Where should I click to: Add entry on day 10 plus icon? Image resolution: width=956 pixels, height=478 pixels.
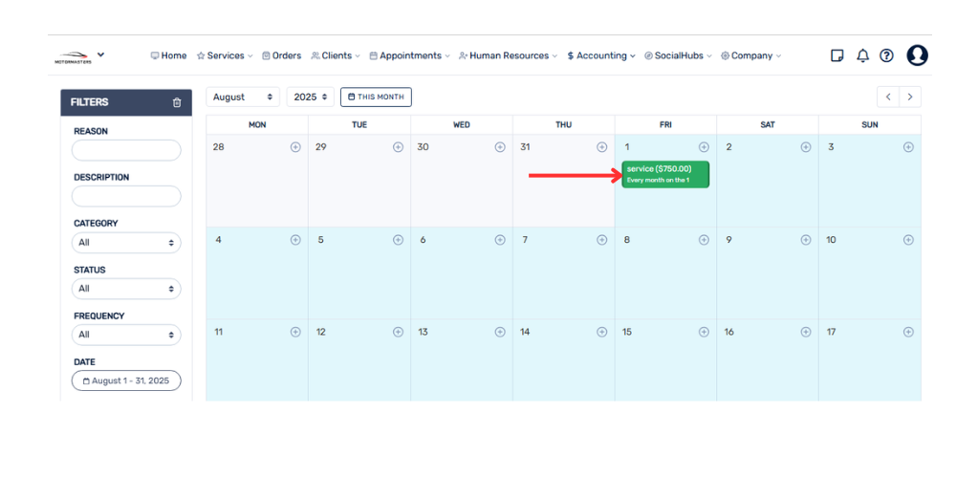coord(908,240)
